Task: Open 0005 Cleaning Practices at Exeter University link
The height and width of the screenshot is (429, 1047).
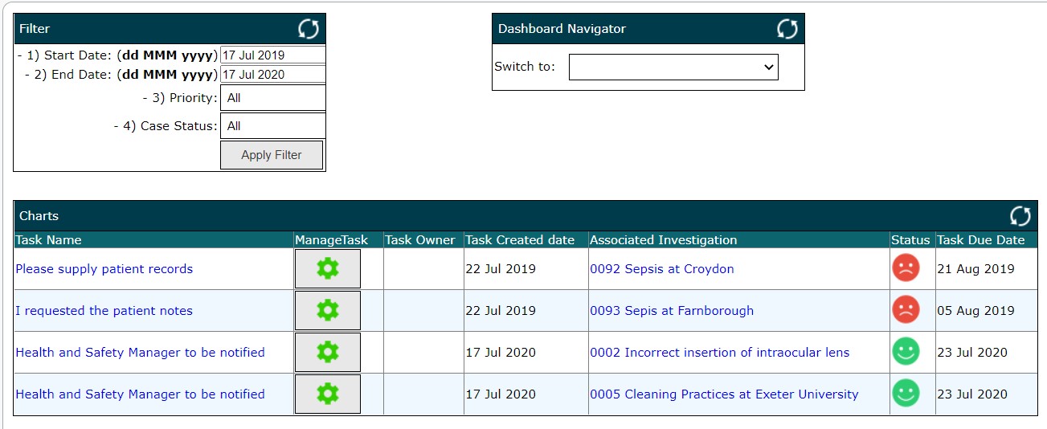Action: 724,394
